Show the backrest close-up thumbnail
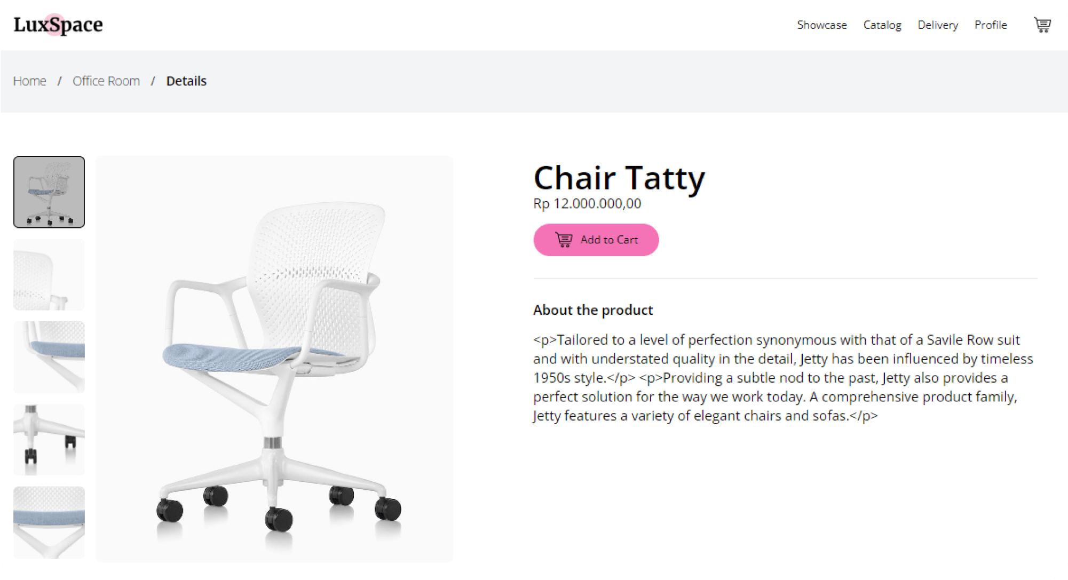 49,275
